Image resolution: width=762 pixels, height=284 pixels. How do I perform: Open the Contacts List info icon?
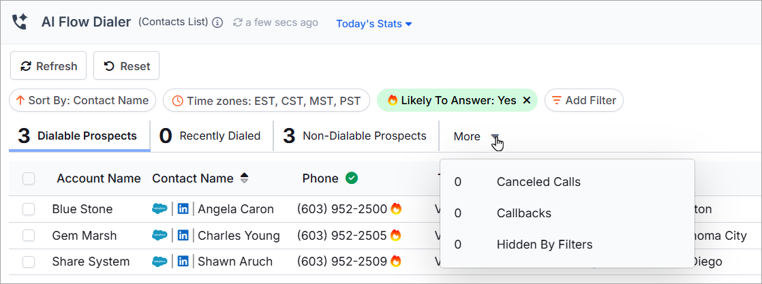tap(217, 22)
